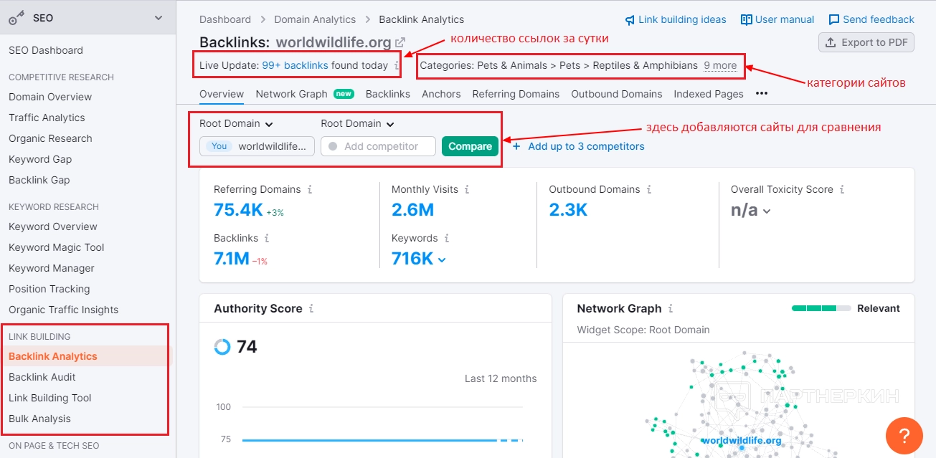
Task: Open the orange help question mark button
Action: point(904,435)
